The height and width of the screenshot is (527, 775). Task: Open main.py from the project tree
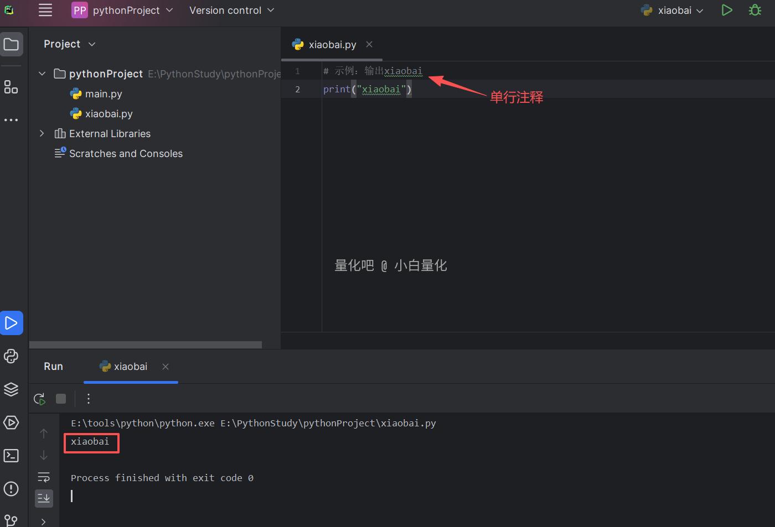point(103,94)
